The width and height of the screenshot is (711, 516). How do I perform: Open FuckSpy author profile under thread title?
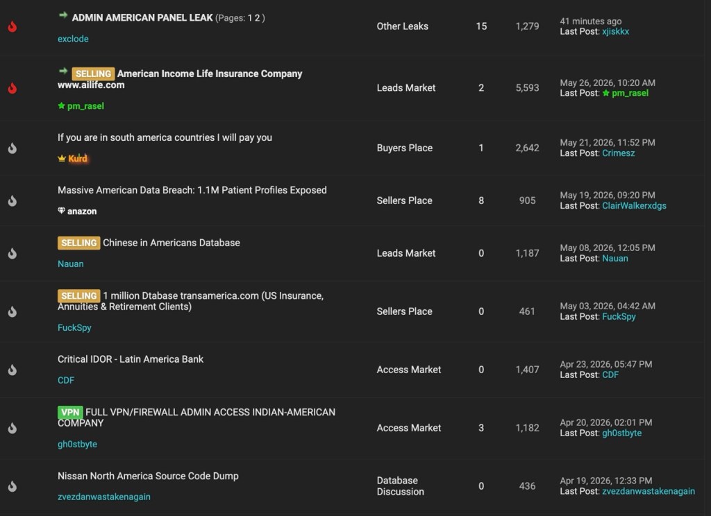[x=74, y=327]
